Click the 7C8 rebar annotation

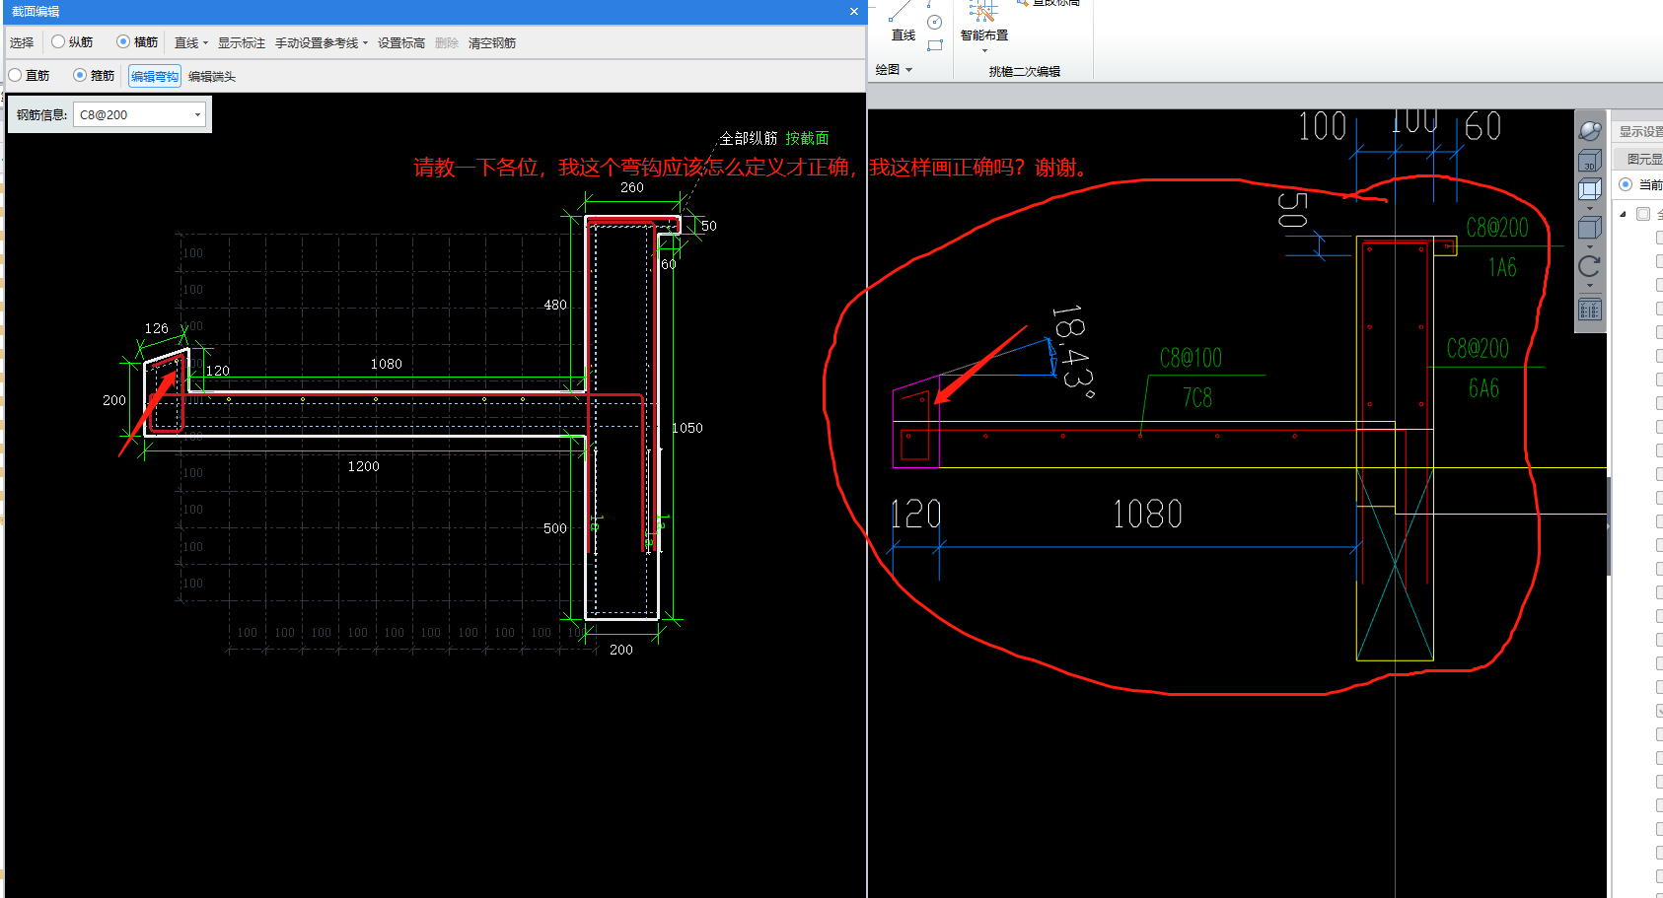[x=1197, y=398]
